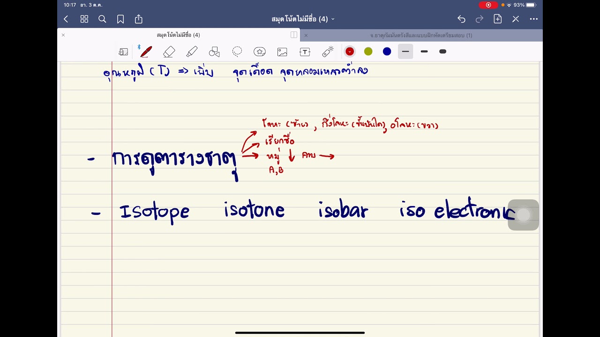This screenshot has width=600, height=337.
Task: Open the more options ellipsis menu
Action: pyautogui.click(x=534, y=19)
